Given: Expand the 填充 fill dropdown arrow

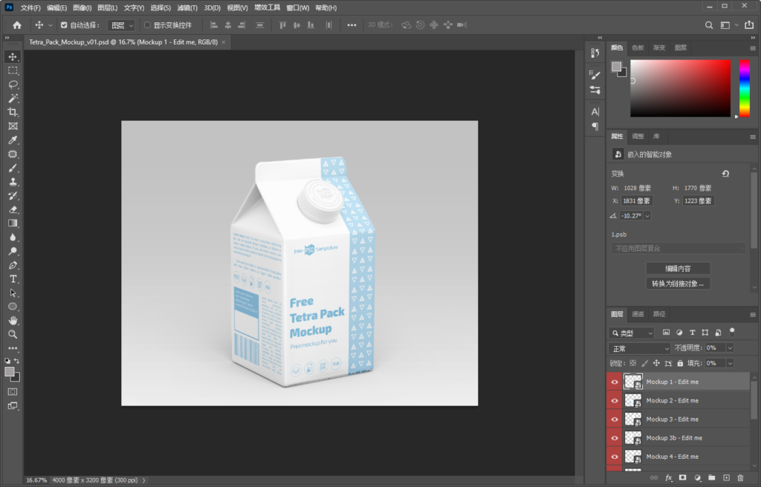Looking at the screenshot, I should pyautogui.click(x=730, y=363).
